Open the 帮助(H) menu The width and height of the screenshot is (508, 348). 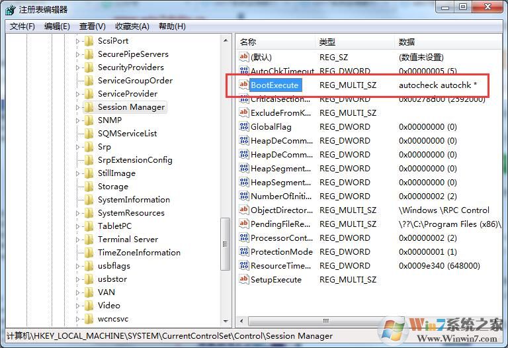click(x=172, y=26)
